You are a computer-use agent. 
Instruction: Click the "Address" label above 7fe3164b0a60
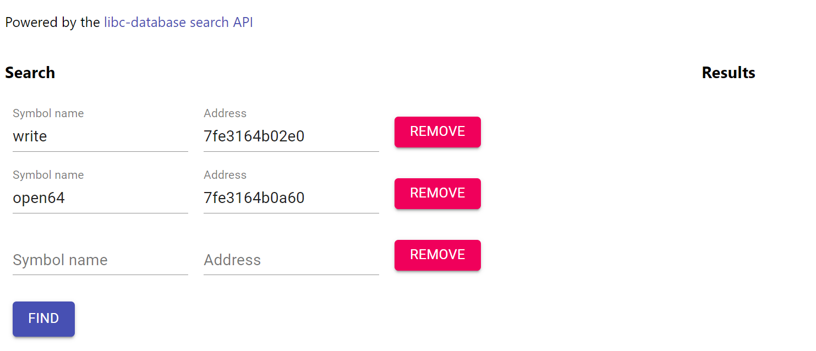[x=225, y=175]
